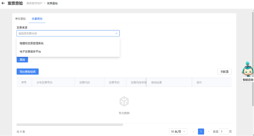Click the 查验结果 column header
Viewport: 254px width, 136px height.
click(x=156, y=82)
